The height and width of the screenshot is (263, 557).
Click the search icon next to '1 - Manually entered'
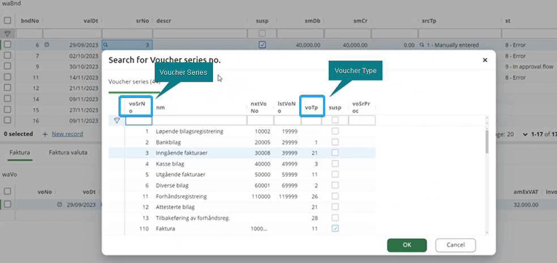click(422, 45)
